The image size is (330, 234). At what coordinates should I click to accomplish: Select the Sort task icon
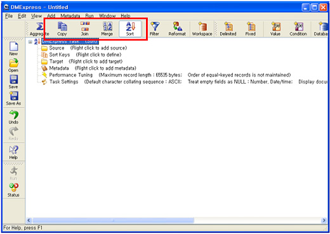[x=130, y=29]
